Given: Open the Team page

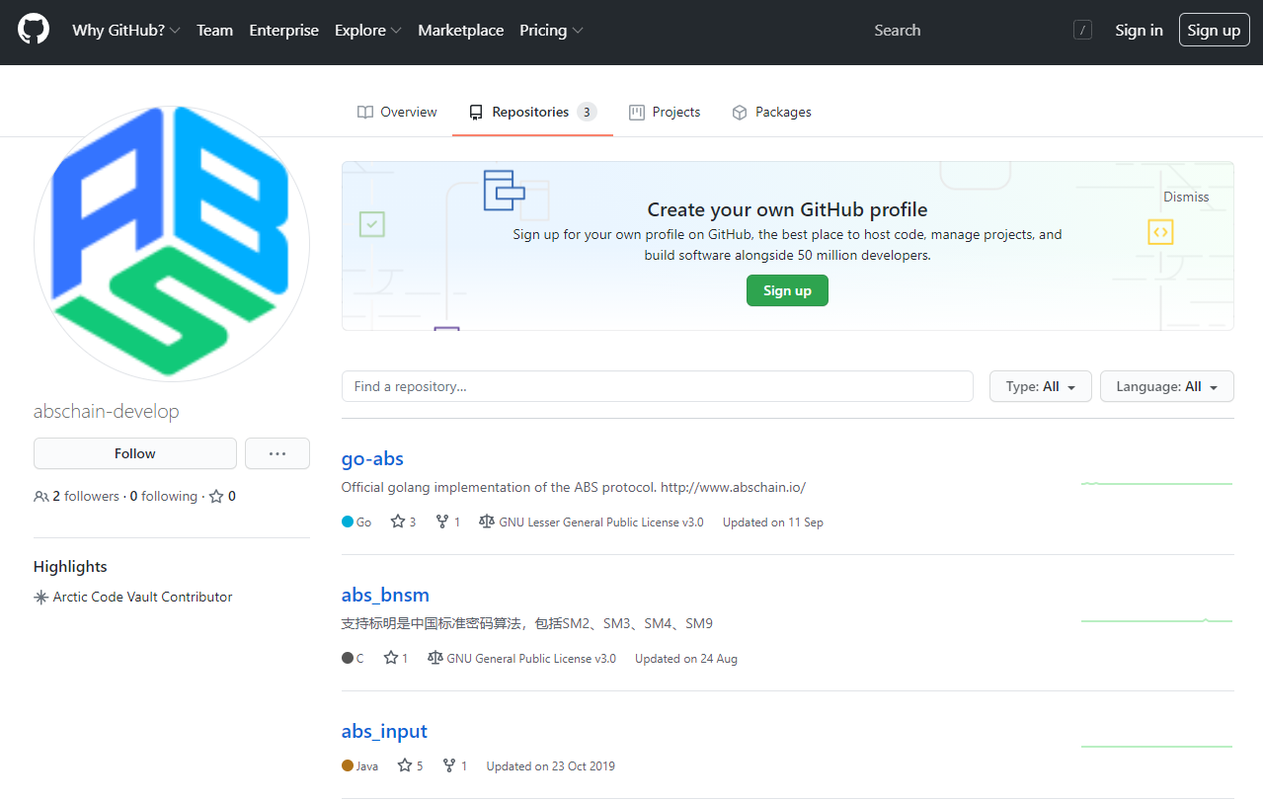Looking at the screenshot, I should coord(214,31).
